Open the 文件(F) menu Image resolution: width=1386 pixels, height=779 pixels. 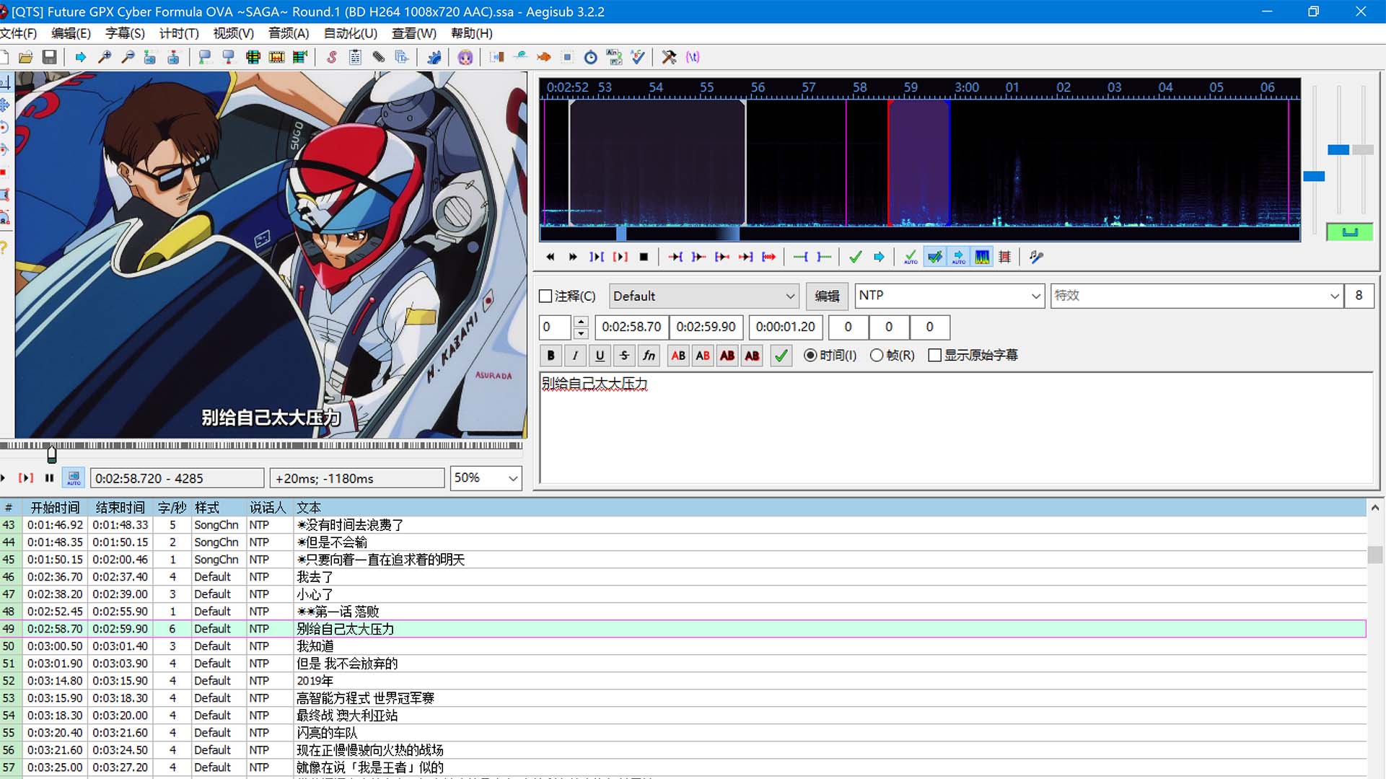pyautogui.click(x=19, y=34)
